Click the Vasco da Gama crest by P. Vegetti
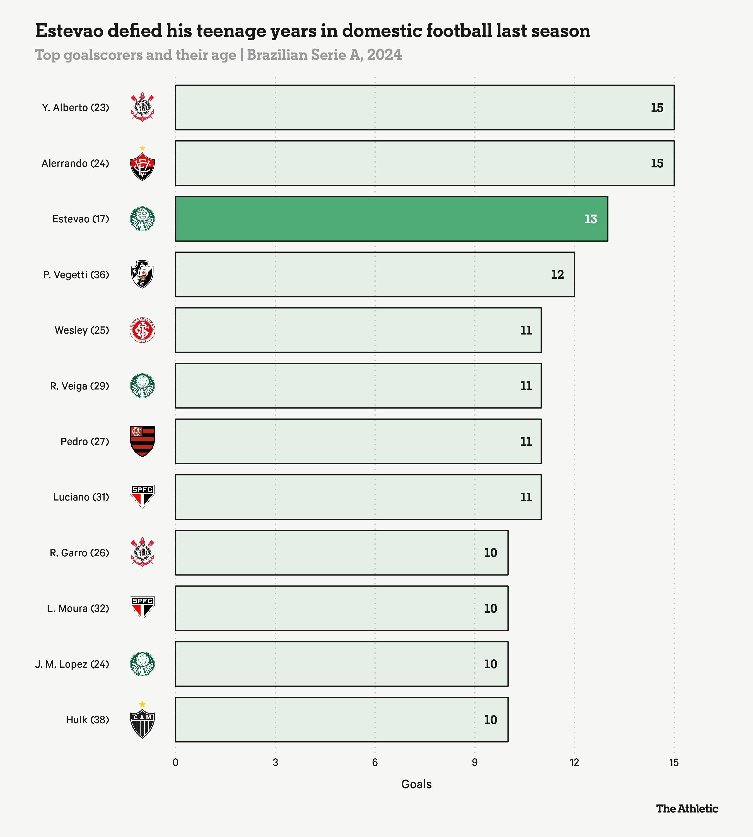 tap(142, 274)
